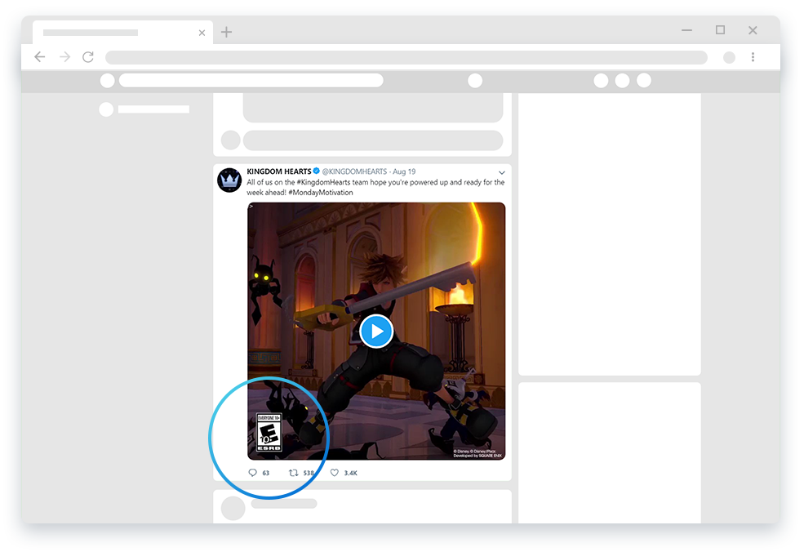Click the text 3.4K beside the heart
804x552 pixels.
point(351,473)
